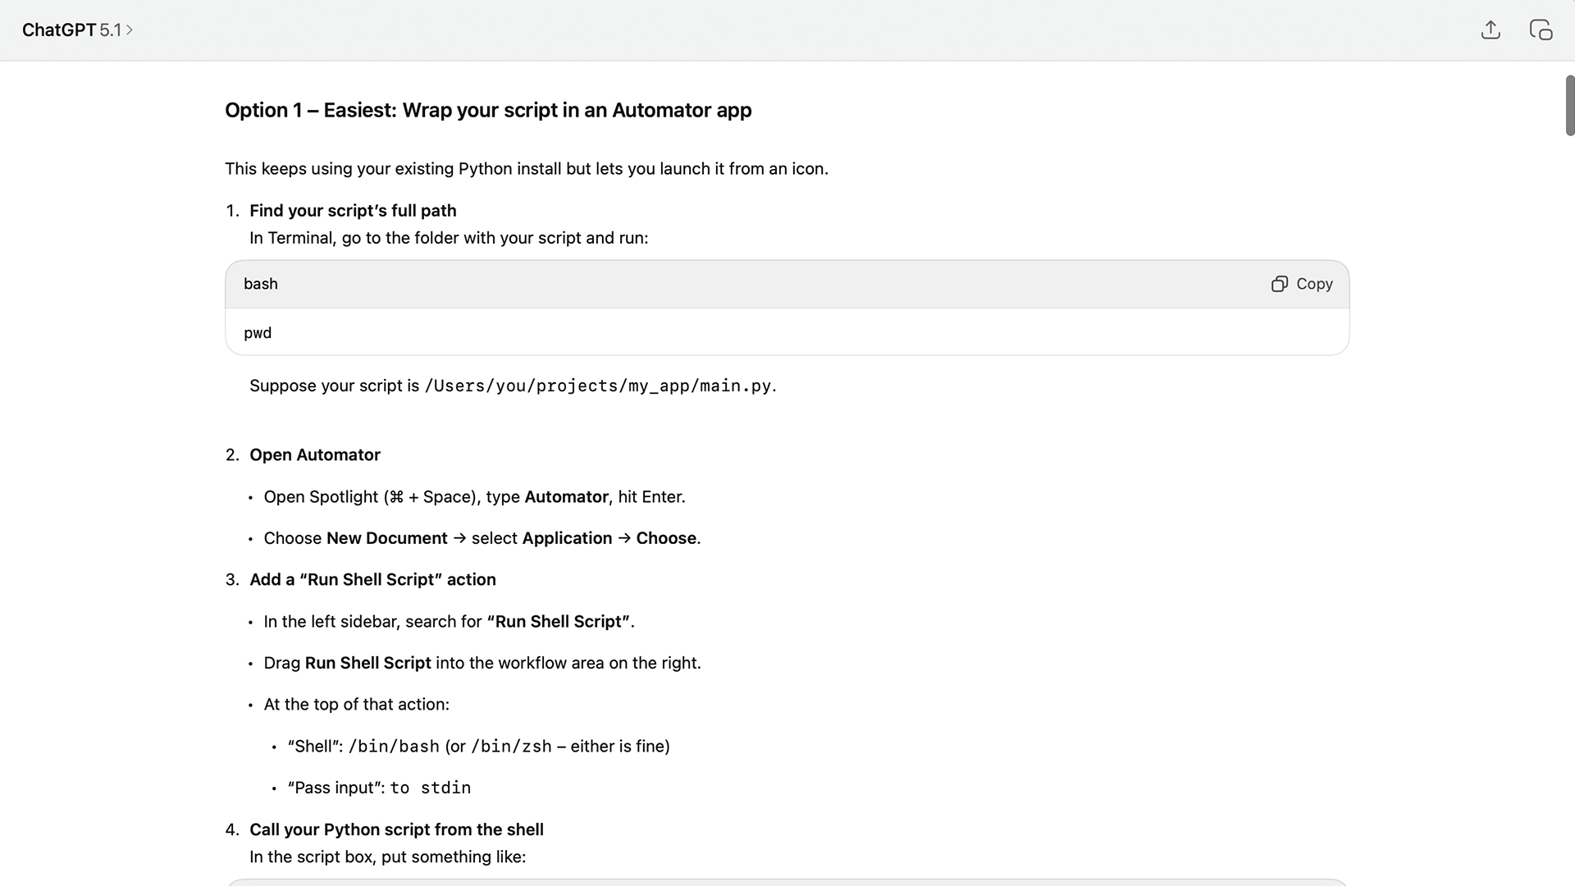Click bold Automator word in Spotlight step
The image size is (1575, 886).
tap(566, 497)
